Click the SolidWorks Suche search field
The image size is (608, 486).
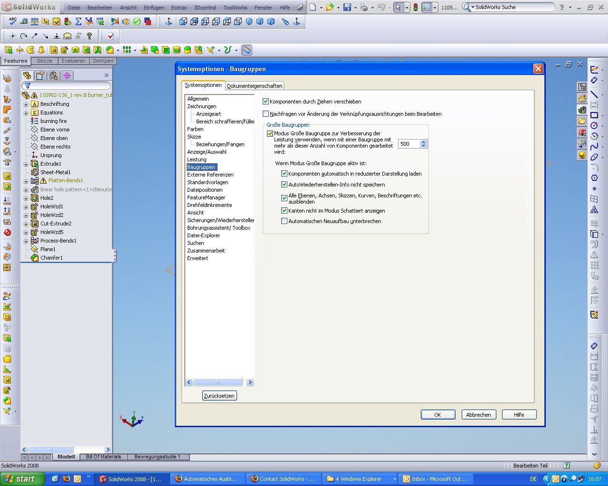514,7
